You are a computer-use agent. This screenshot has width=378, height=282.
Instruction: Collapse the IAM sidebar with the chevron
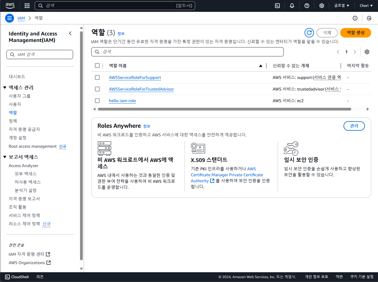click(70, 33)
